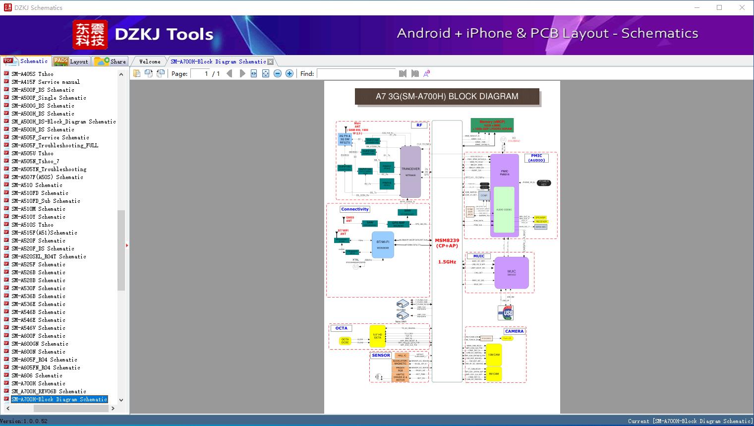Select SM-A500G_DS Schematic from the list
754x426 pixels.
(x=43, y=106)
